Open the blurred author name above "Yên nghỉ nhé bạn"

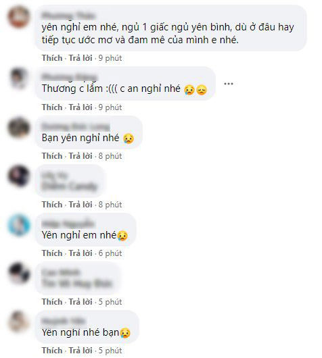tap(64, 321)
